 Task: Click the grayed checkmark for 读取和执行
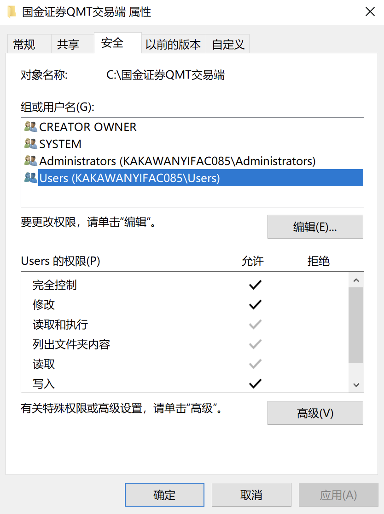(255, 324)
